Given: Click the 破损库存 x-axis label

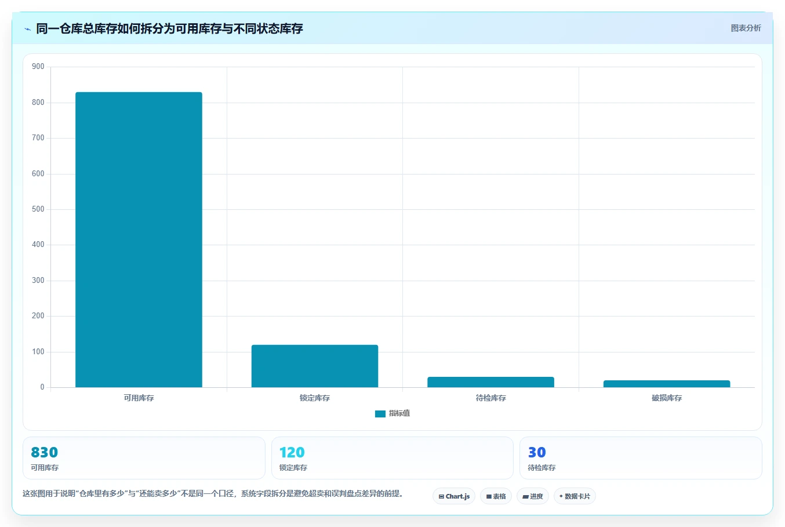Looking at the screenshot, I should point(667,398).
